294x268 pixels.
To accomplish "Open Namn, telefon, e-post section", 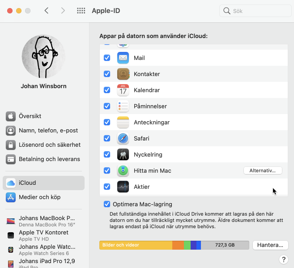I will click(43, 131).
